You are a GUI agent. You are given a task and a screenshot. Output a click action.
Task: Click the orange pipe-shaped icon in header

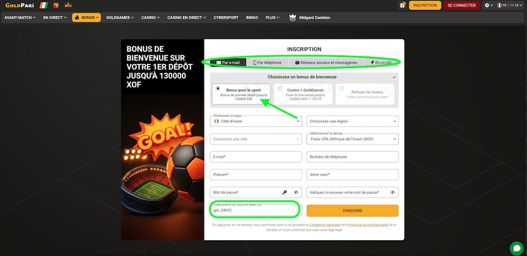click(x=68, y=5)
